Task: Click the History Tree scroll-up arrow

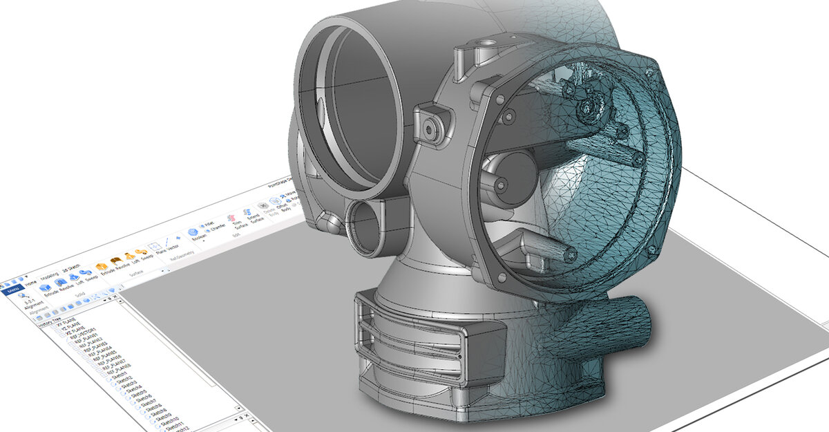Action: click(120, 301)
